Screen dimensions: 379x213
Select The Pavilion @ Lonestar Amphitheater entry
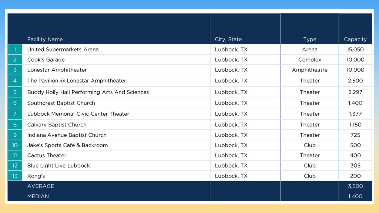click(x=77, y=81)
